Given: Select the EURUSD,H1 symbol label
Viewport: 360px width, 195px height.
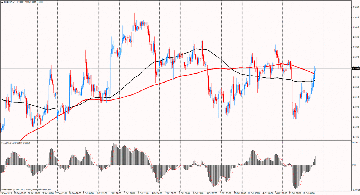Looking at the screenshot, I should click(x=10, y=2).
